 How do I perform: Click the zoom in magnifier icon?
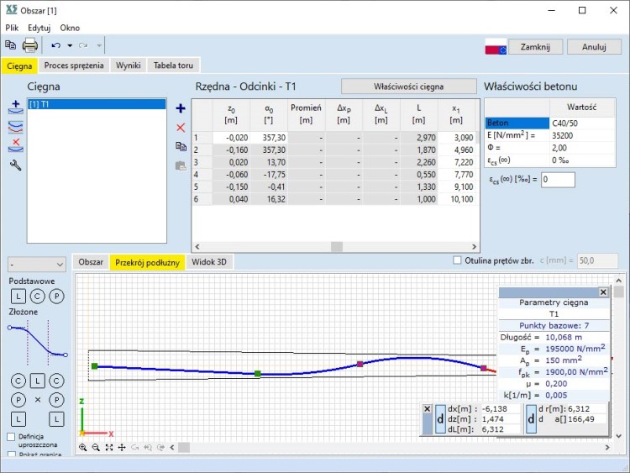coord(82,448)
